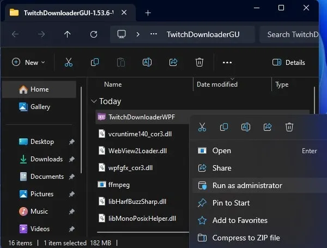The width and height of the screenshot is (327, 248).
Task: Open the See more ellipsis in the toolbar
Action: pyautogui.click(x=227, y=62)
